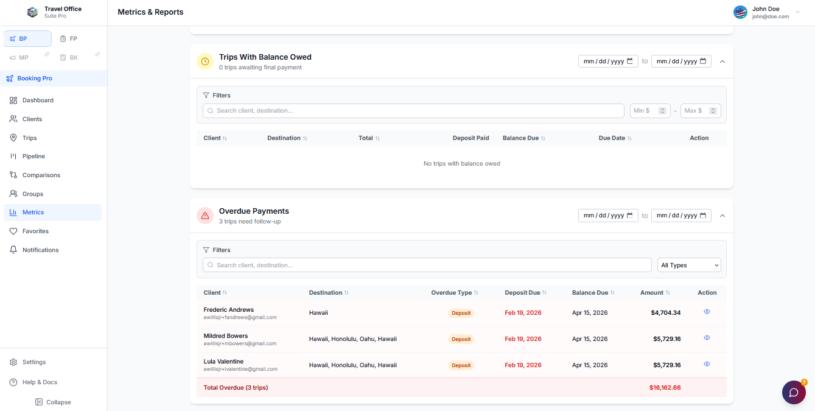Click the client destination search field under Overdue Payments

coord(426,265)
